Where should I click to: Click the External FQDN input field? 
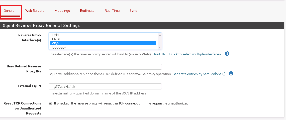[105, 86]
